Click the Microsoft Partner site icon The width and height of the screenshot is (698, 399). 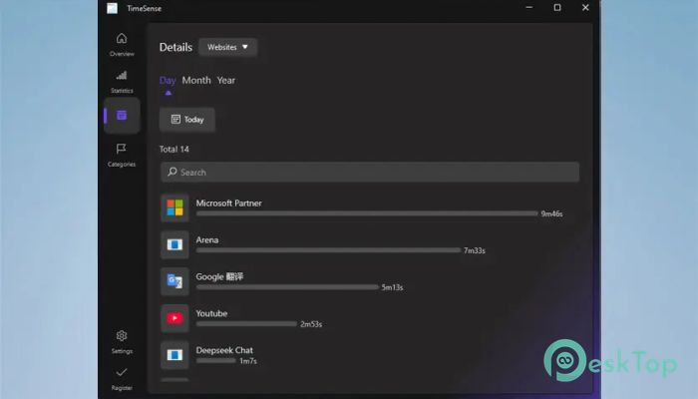click(174, 207)
